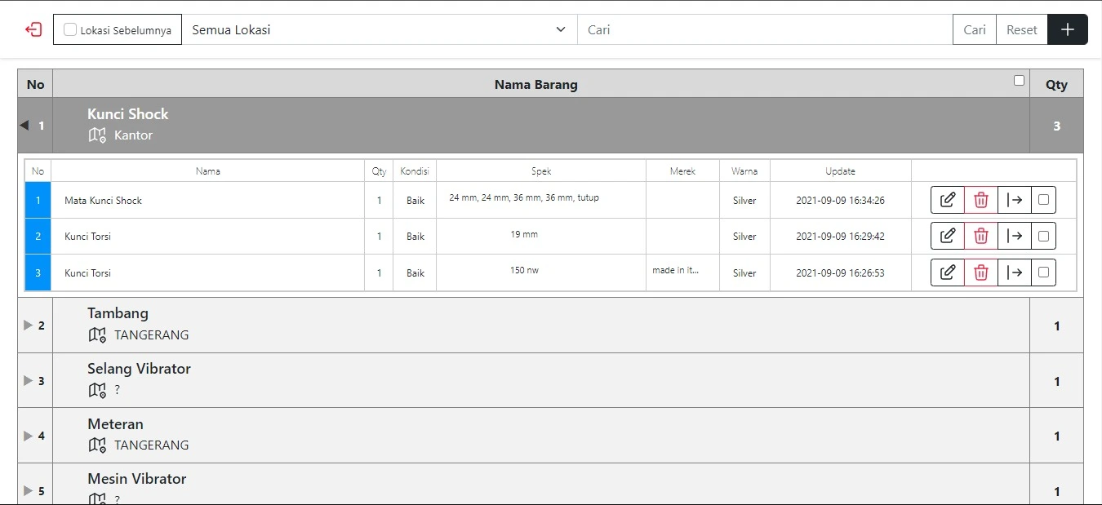Expand the Meteran row
1102x505 pixels.
[x=29, y=436]
